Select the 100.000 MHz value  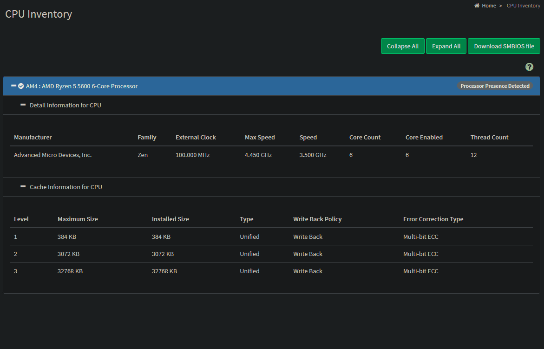pyautogui.click(x=192, y=155)
